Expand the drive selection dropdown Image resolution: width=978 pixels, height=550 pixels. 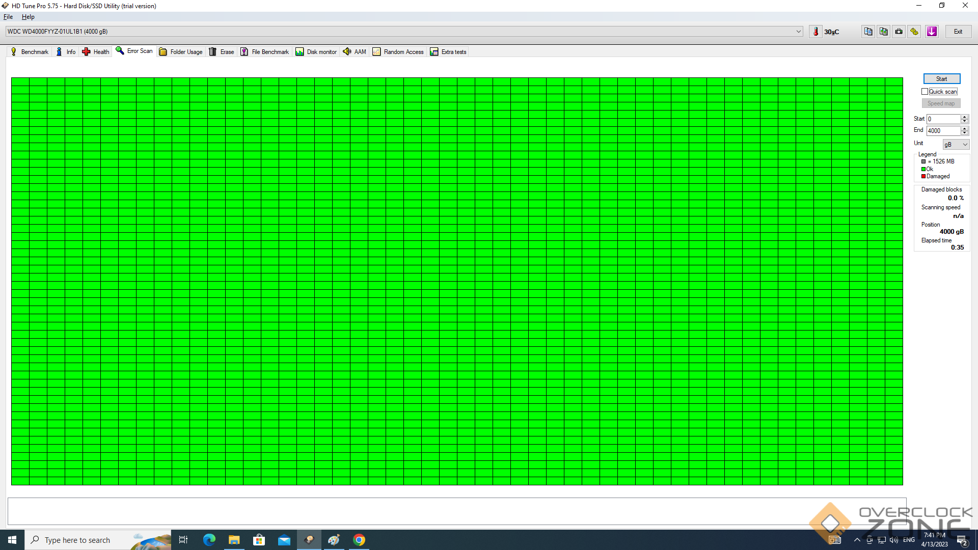[x=798, y=32]
